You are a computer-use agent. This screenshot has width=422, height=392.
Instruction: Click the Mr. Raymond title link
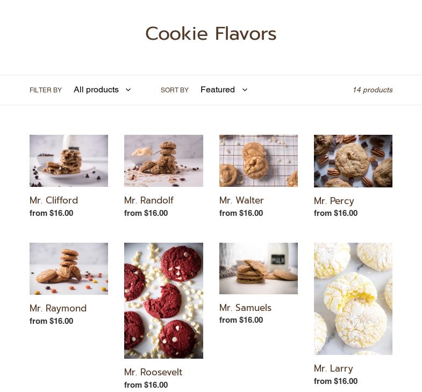(58, 308)
